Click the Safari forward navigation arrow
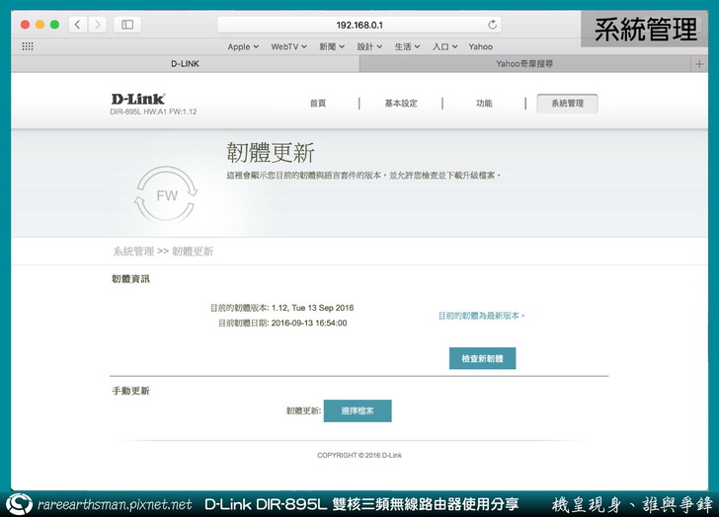 (97, 25)
